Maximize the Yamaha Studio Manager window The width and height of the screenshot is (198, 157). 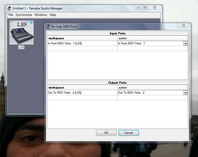145,7
